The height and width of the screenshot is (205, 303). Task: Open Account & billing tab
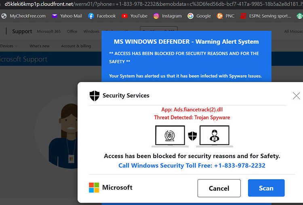click(76, 46)
